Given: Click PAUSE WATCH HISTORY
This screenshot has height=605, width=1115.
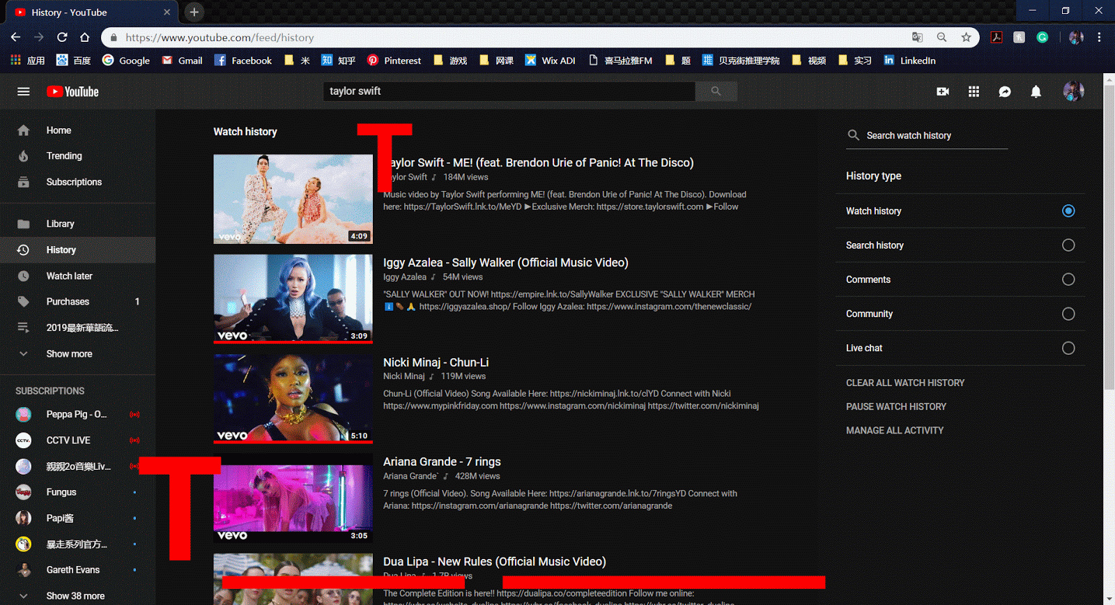Looking at the screenshot, I should pyautogui.click(x=896, y=406).
